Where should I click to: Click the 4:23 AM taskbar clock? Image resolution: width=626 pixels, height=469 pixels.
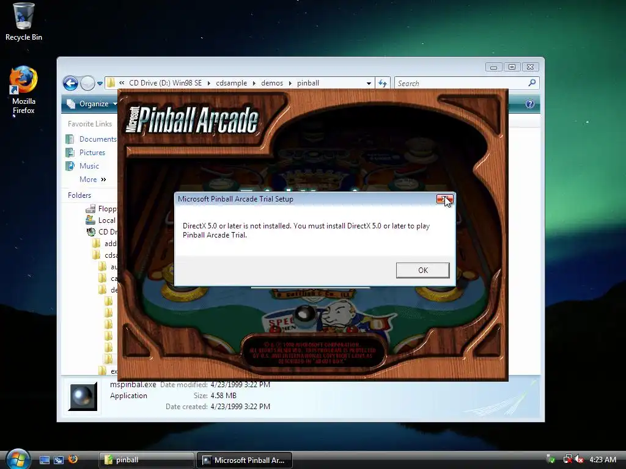point(602,459)
